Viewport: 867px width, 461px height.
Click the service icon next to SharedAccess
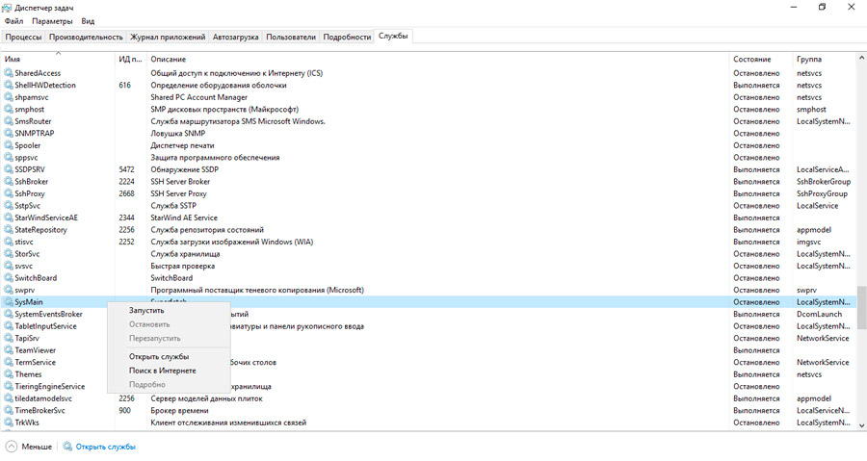tap(9, 73)
